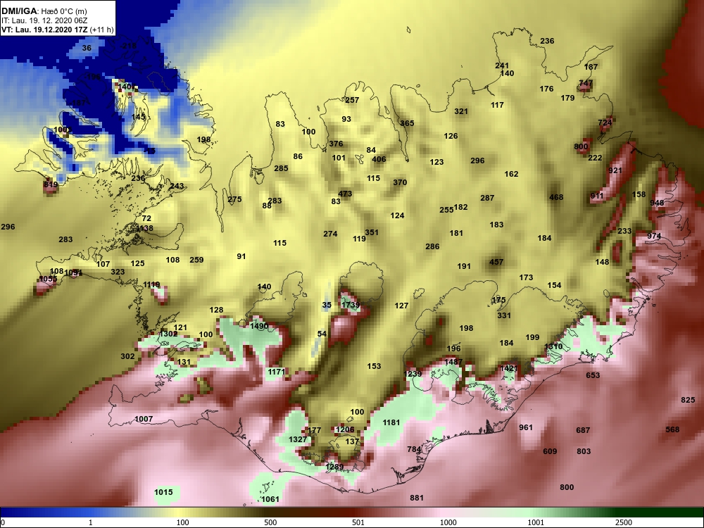Click the map value 473
Image resolution: width=704 pixels, height=528 pixels.
(x=345, y=194)
